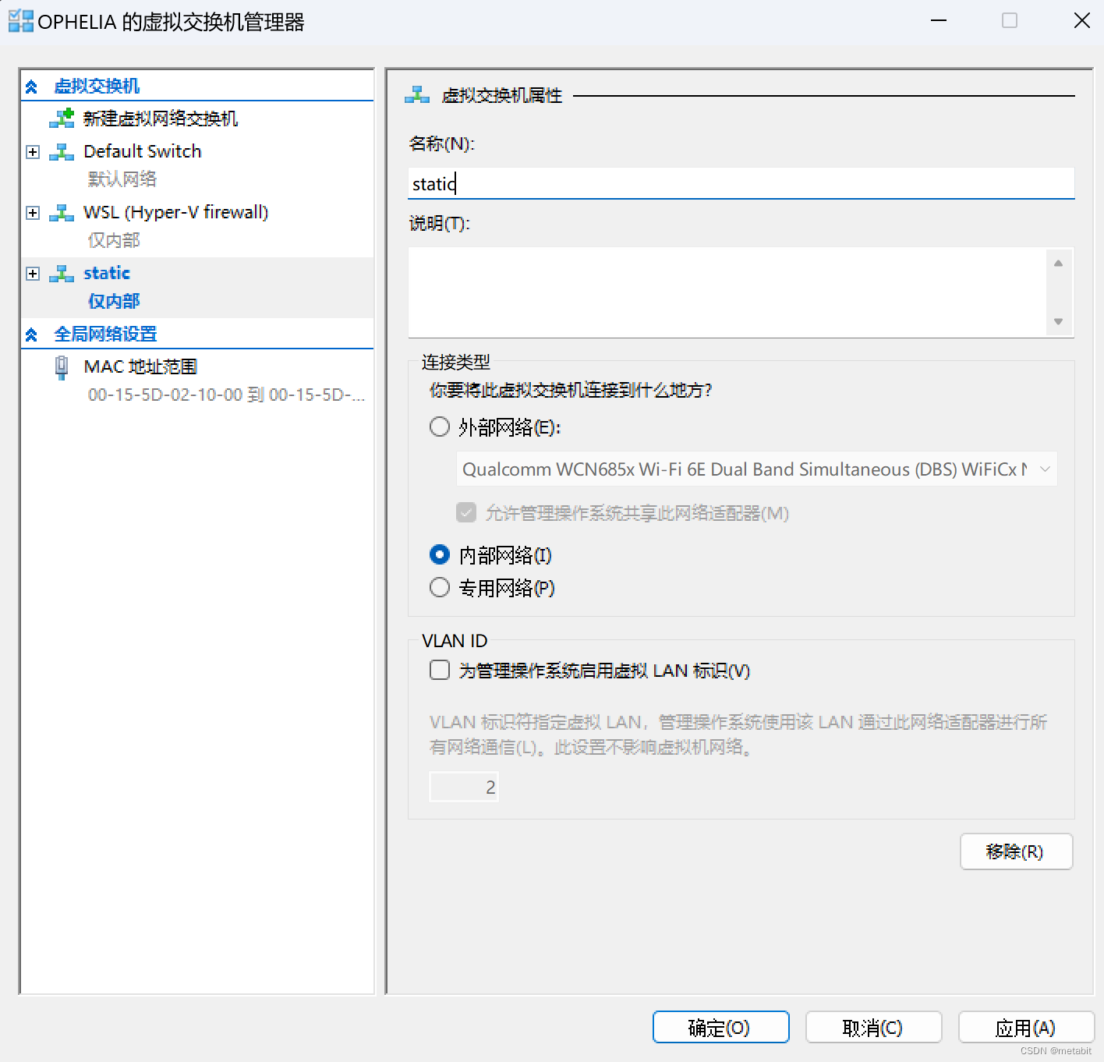This screenshot has height=1062, width=1104.
Task: Select the 内部网络(I) radio button
Action: 440,554
